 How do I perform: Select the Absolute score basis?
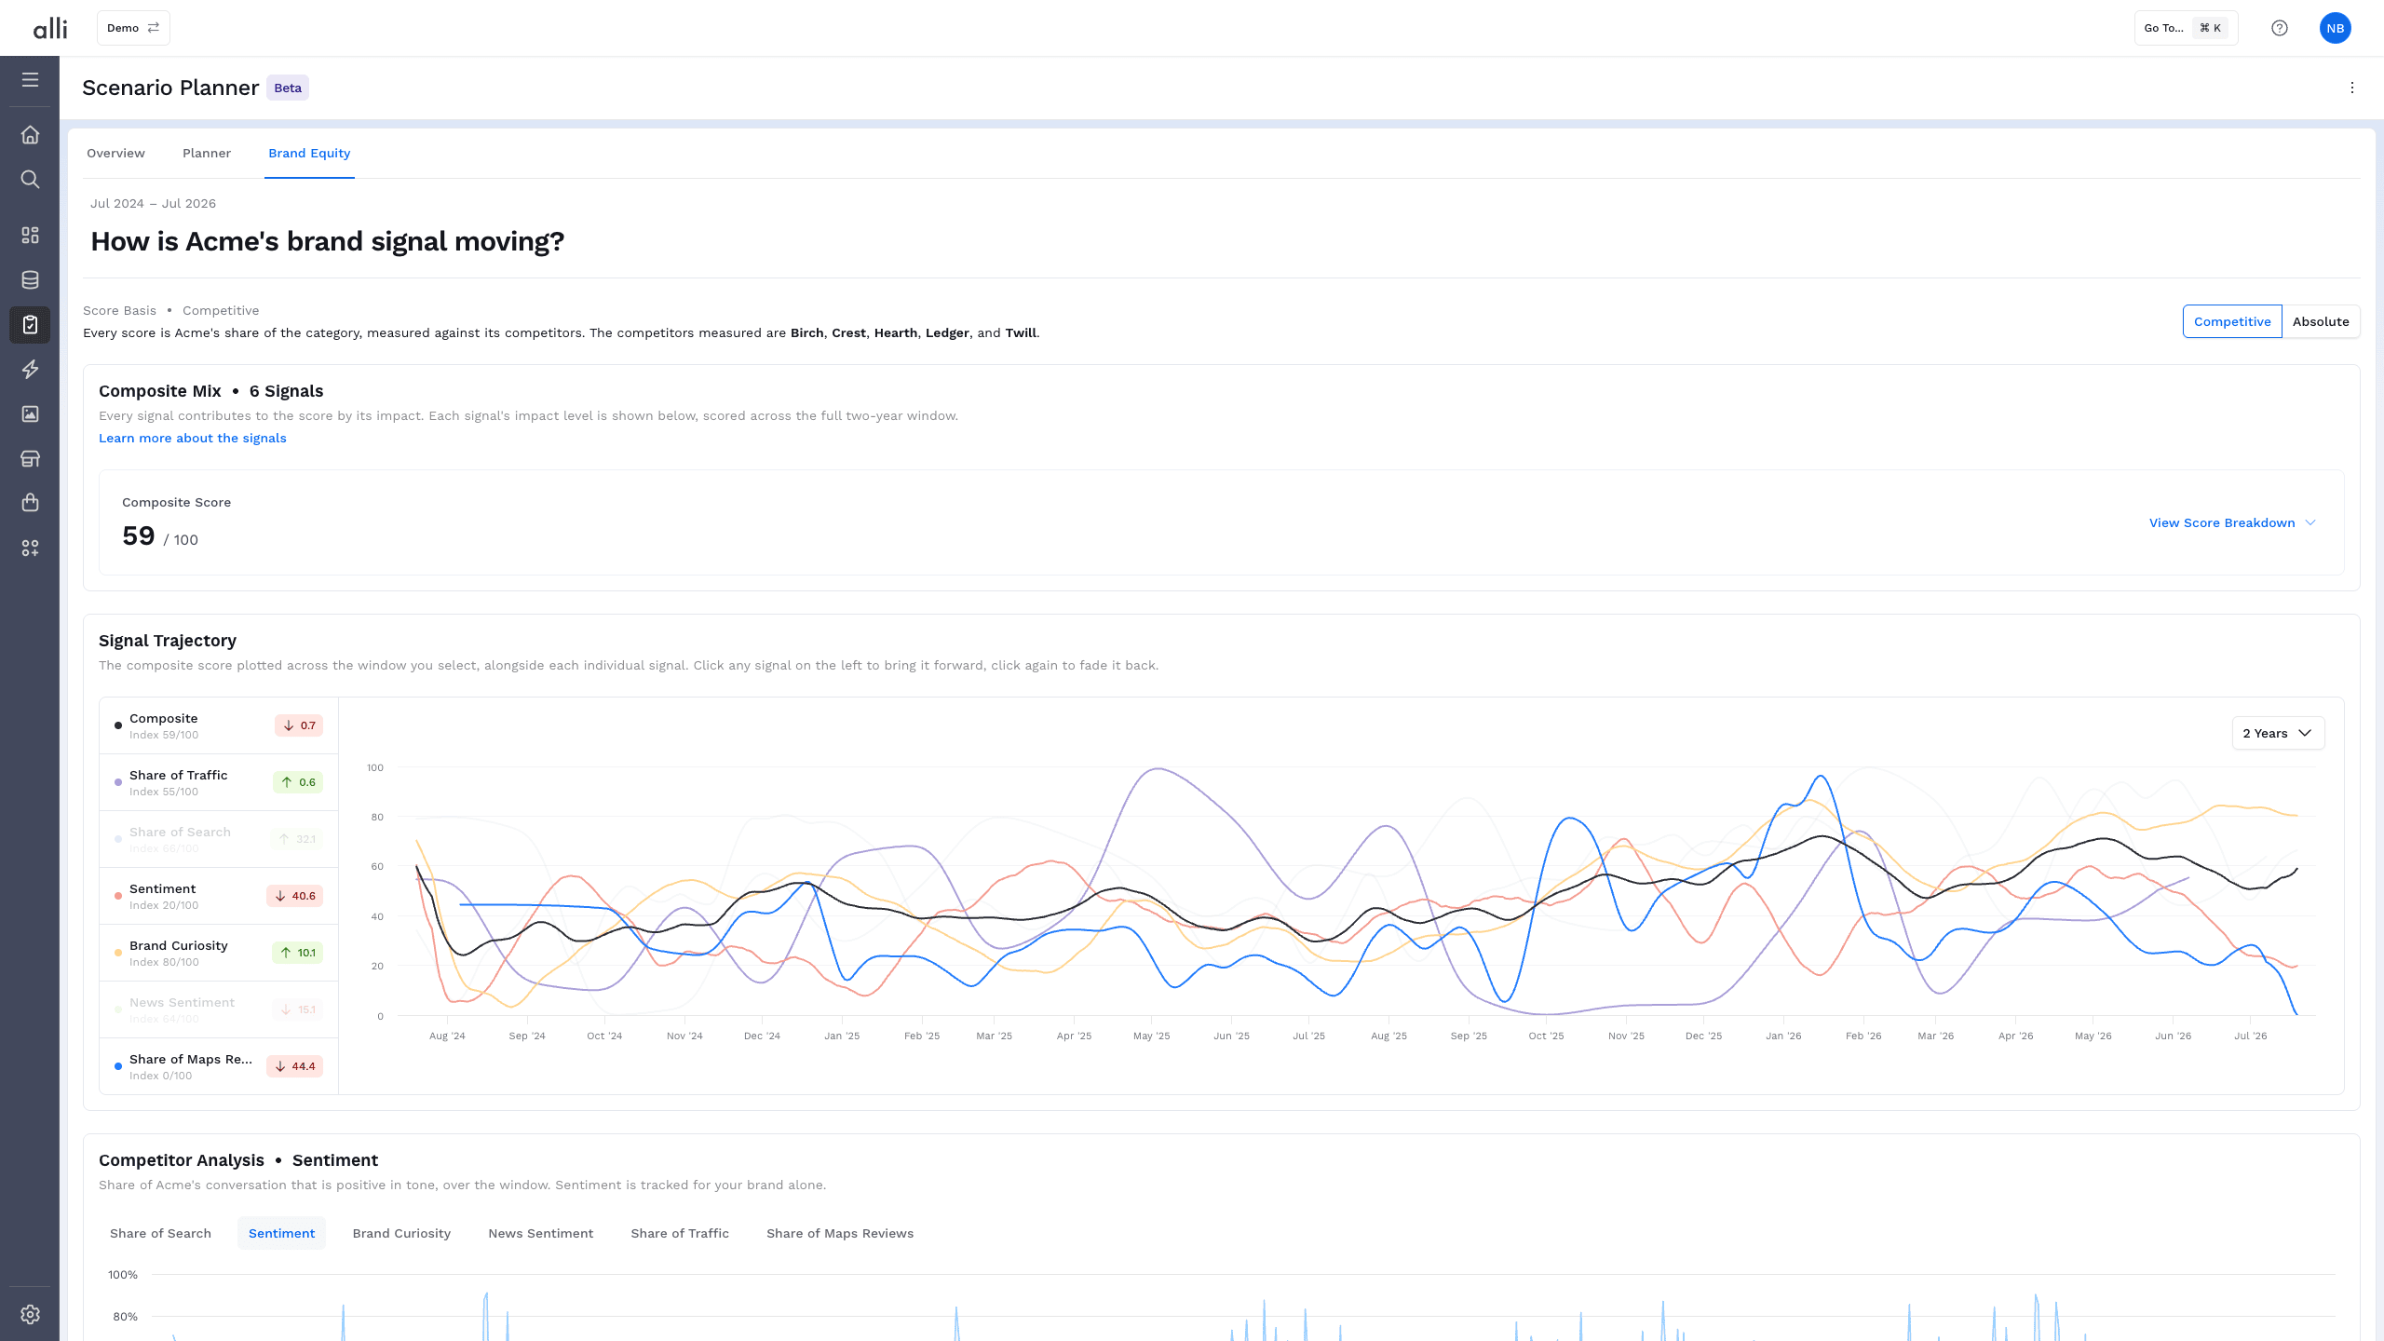[x=2321, y=321]
